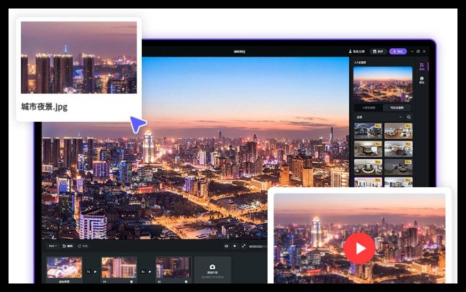Image resolution: width=466 pixels, height=292 pixels.
Task: Choose the third-row right panorama thumbnail
Action: point(398,167)
